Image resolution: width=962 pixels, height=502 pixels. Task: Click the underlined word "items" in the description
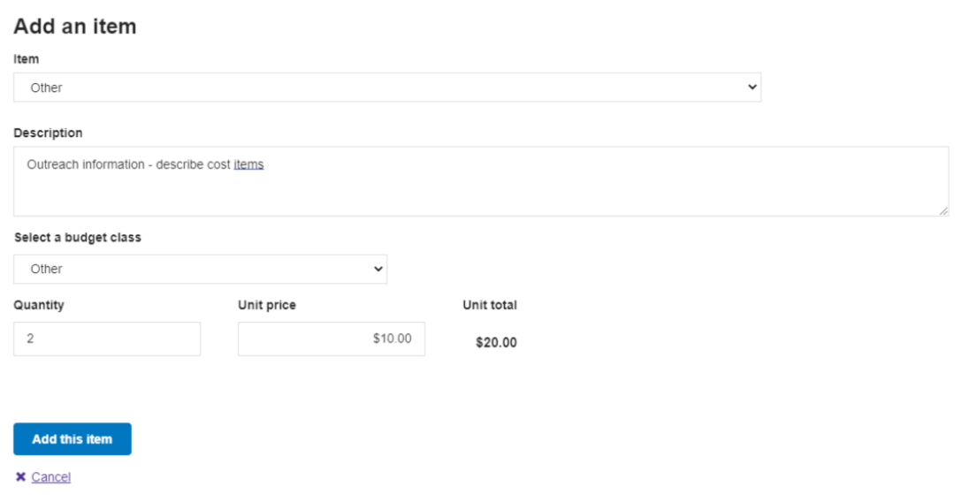(x=248, y=164)
